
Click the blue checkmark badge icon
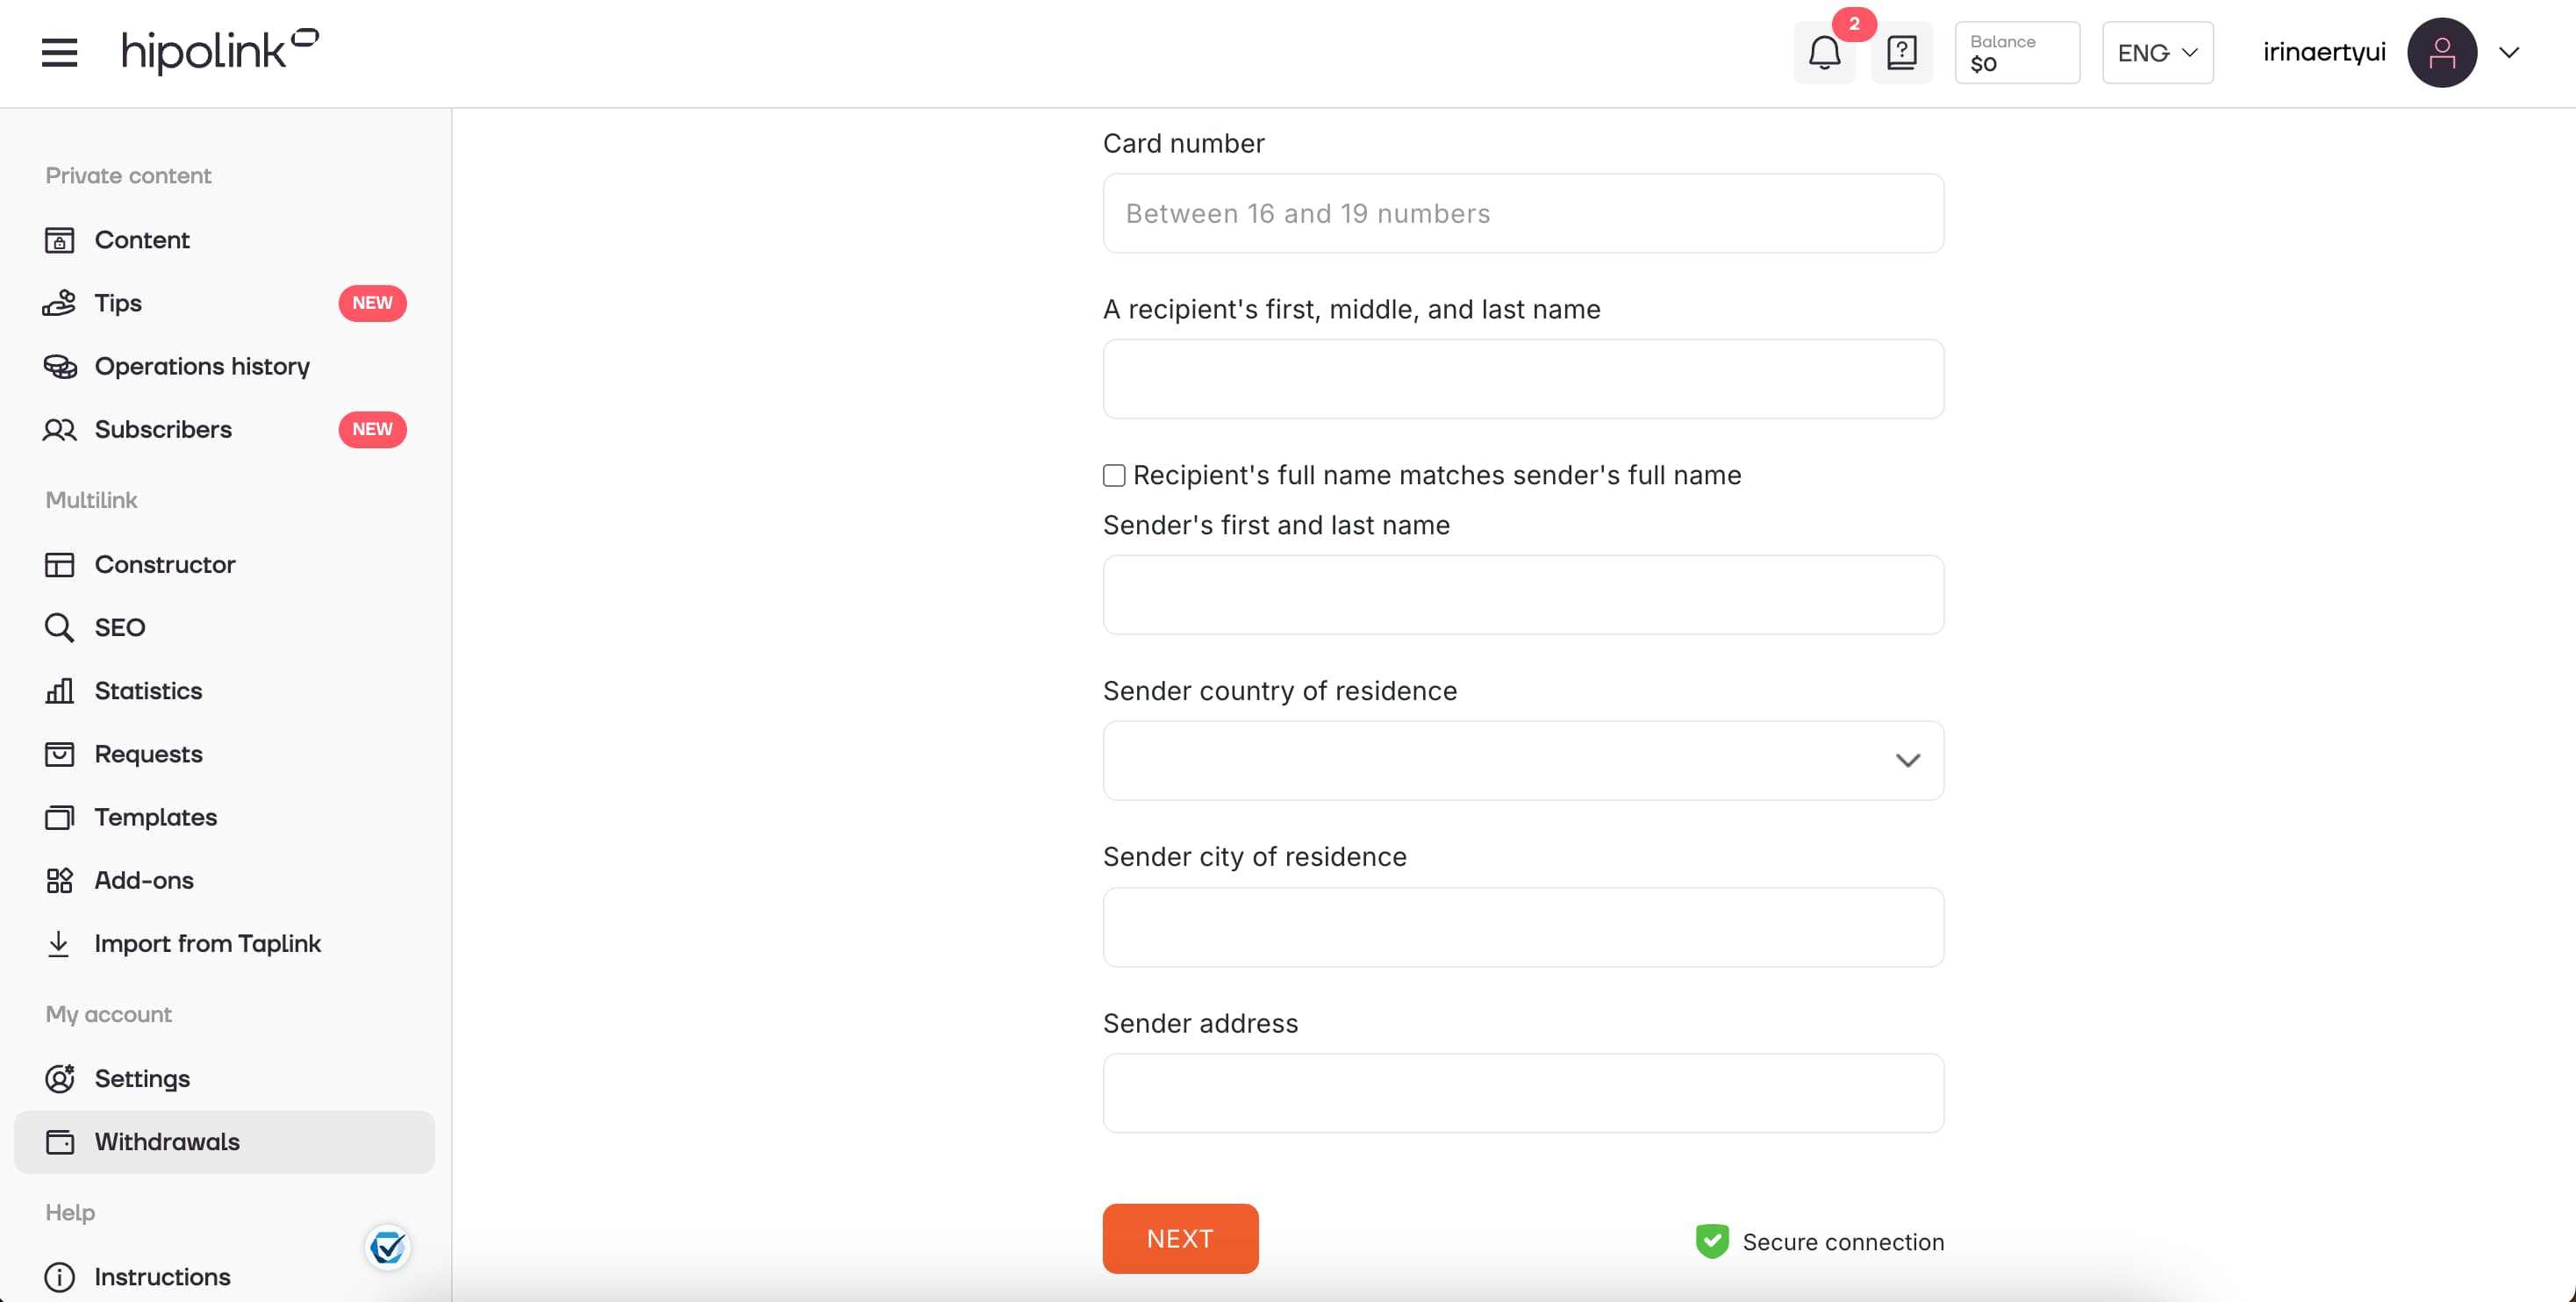tap(387, 1246)
